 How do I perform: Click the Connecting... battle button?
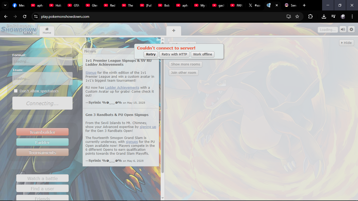coord(42,103)
